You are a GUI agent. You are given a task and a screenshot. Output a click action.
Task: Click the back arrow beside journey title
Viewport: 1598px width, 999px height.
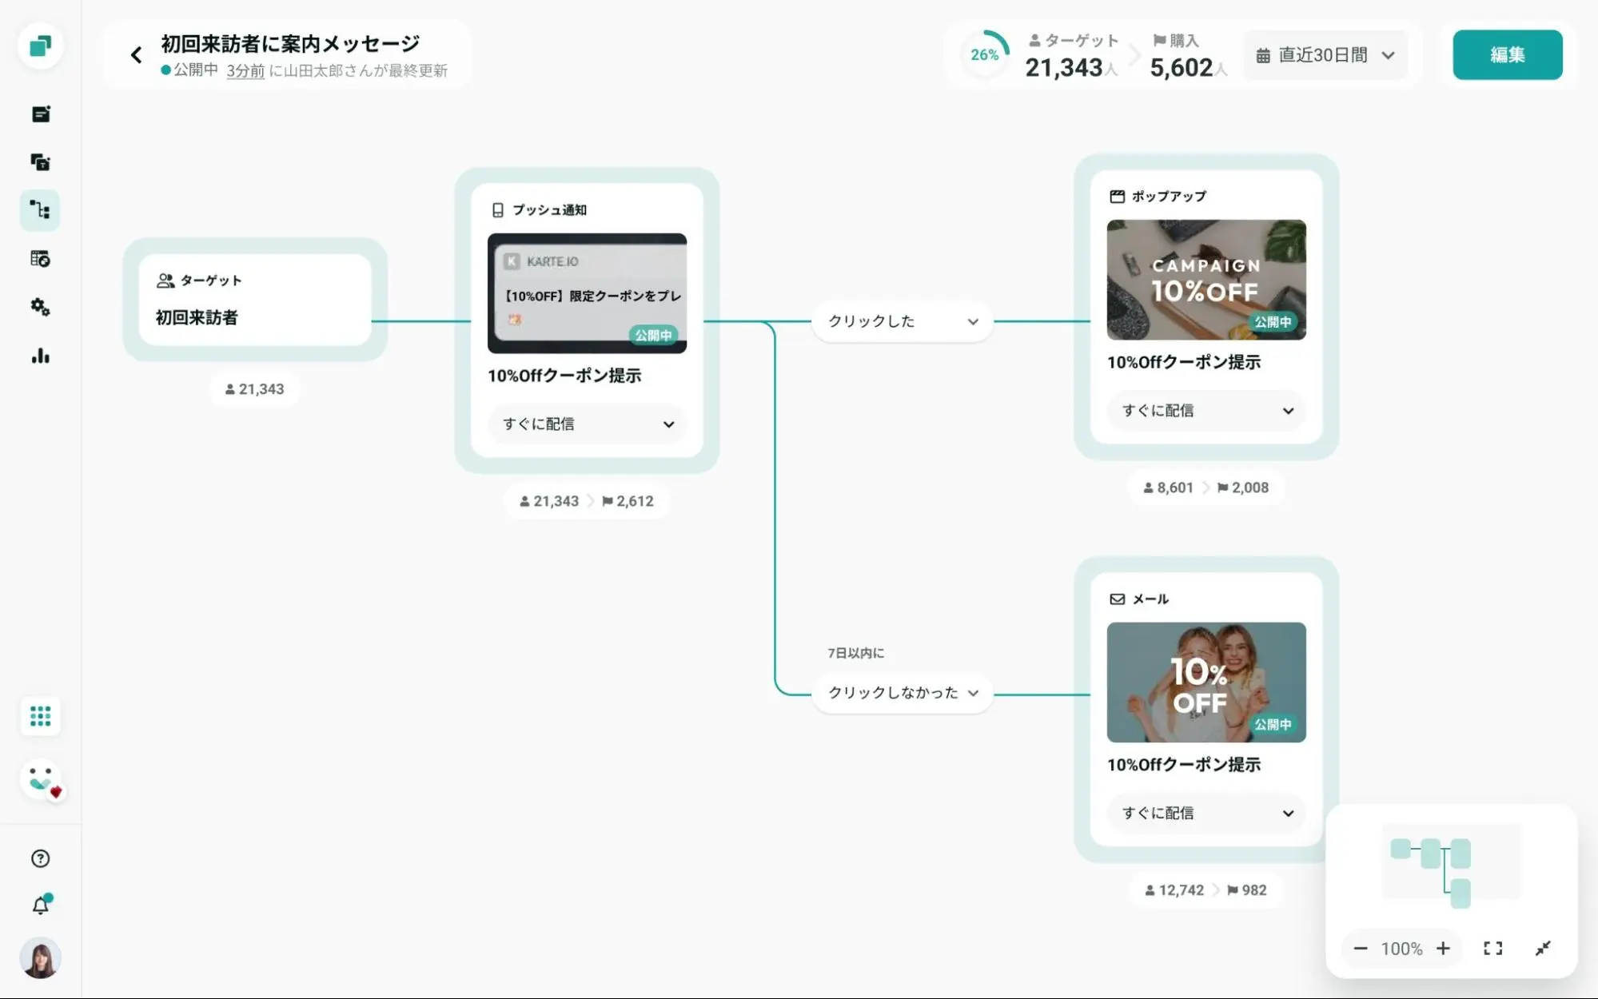136,55
